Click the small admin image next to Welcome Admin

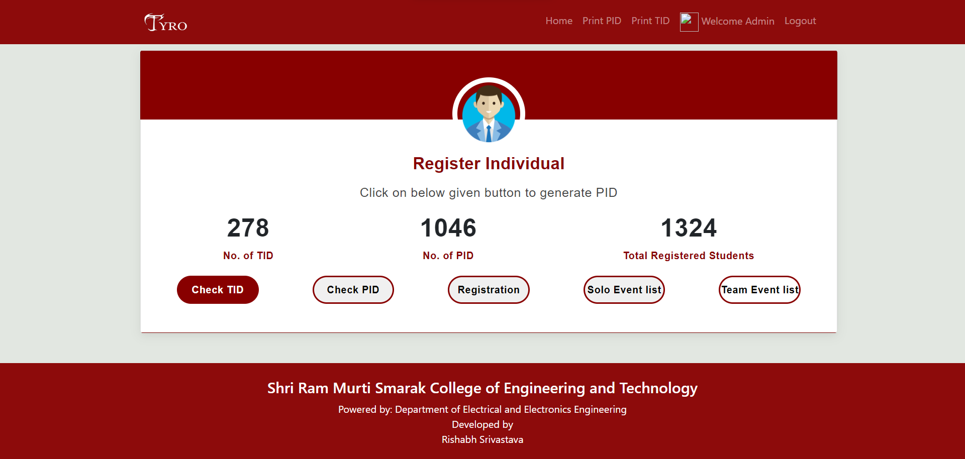pyautogui.click(x=689, y=22)
